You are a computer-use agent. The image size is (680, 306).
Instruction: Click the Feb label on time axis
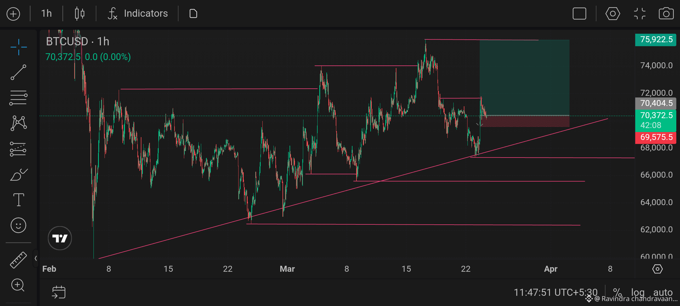(49, 269)
